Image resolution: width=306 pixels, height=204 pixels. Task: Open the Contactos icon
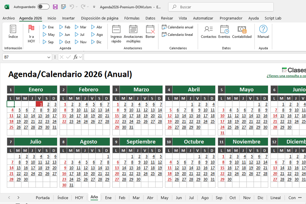tap(209, 29)
